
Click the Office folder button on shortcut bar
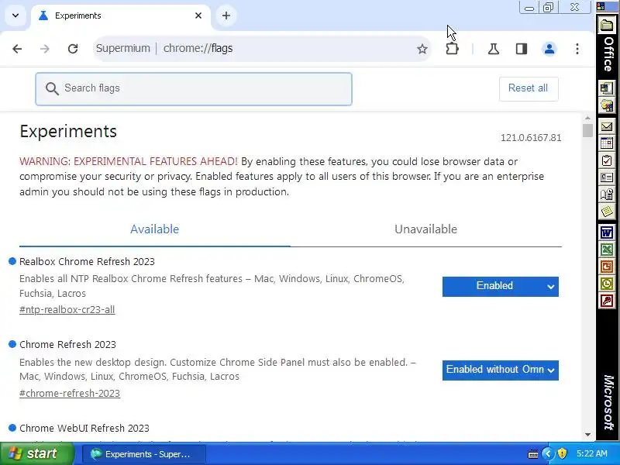pos(607,26)
